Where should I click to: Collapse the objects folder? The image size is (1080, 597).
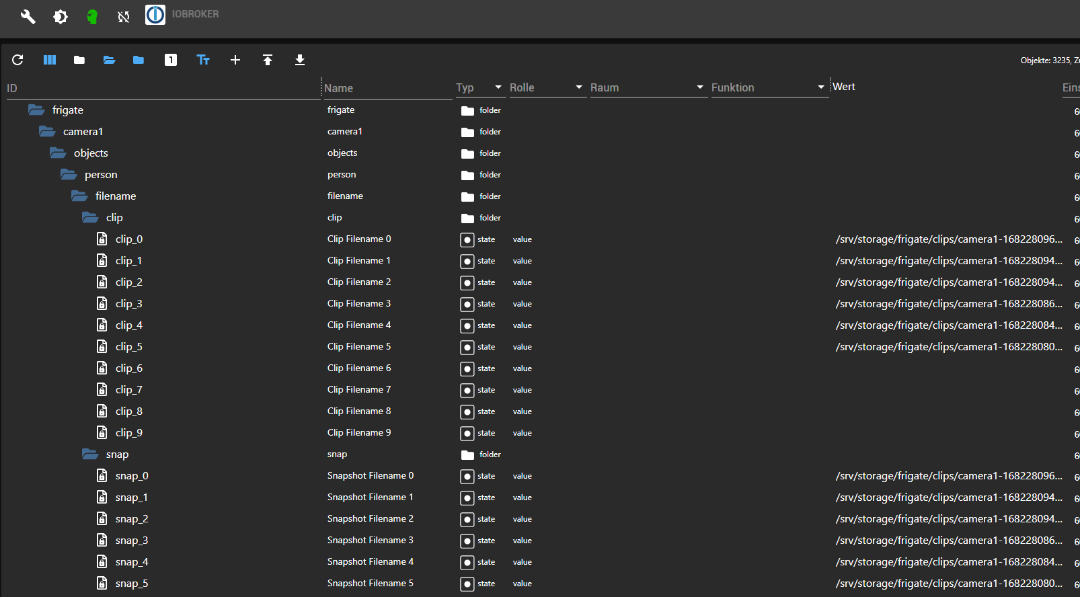pos(58,153)
